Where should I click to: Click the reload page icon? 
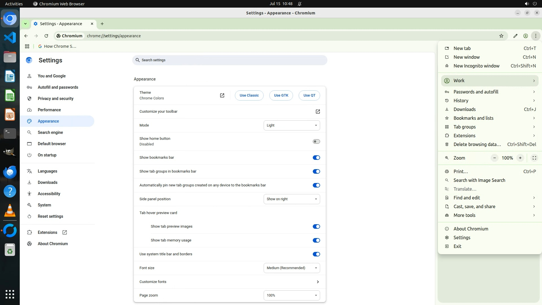tap(46, 36)
